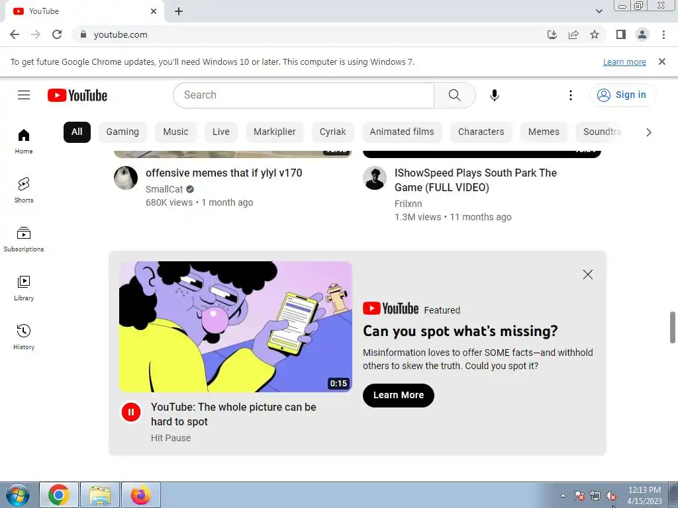Image resolution: width=678 pixels, height=508 pixels.
Task: Filter by the Memes chip
Action: [x=544, y=132]
